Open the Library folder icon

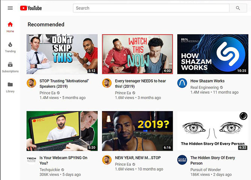point(10,84)
